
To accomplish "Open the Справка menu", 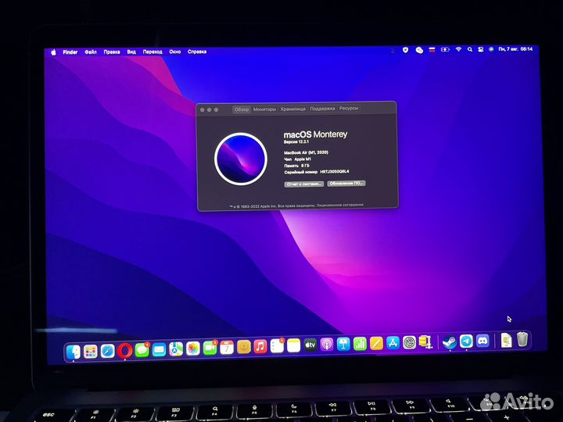I will click(x=197, y=52).
